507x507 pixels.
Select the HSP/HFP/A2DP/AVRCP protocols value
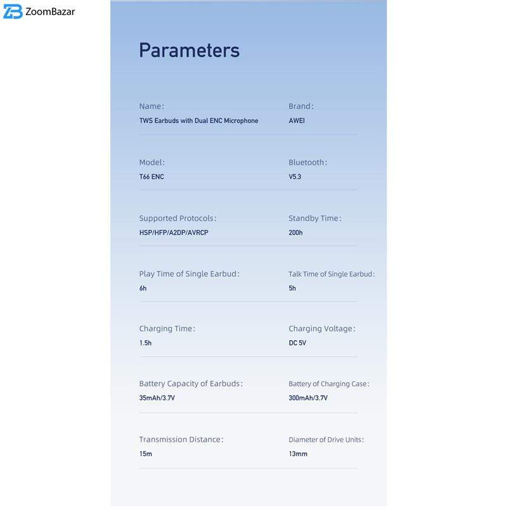[174, 233]
